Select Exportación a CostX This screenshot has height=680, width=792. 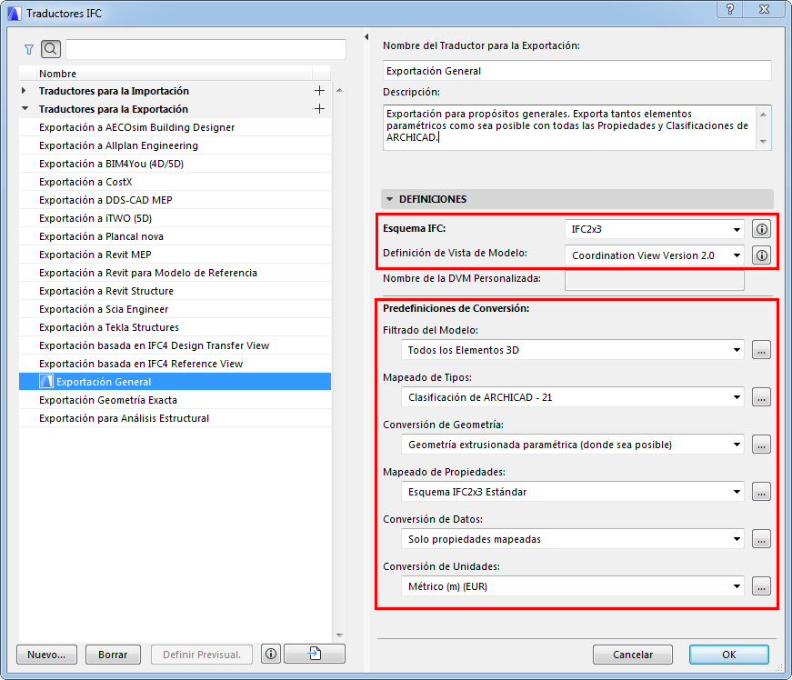(175, 182)
